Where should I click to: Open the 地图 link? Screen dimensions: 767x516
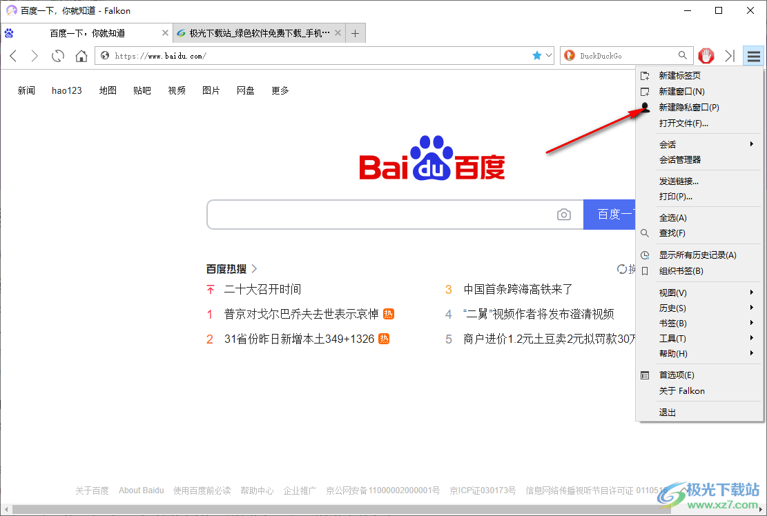point(108,90)
